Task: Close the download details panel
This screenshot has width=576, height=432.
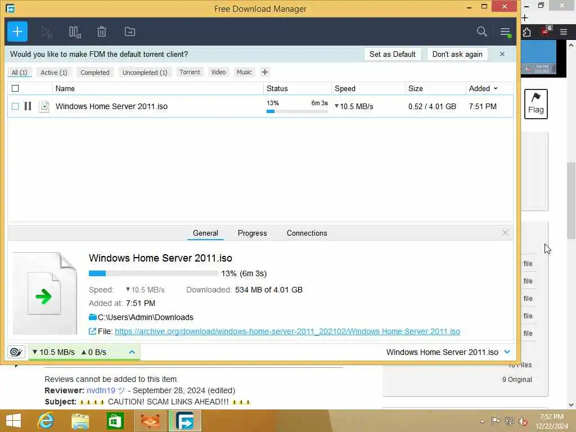Action: (505, 232)
